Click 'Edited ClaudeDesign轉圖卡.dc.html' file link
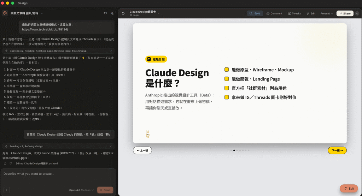This screenshot has width=362, height=196. [x=37, y=164]
